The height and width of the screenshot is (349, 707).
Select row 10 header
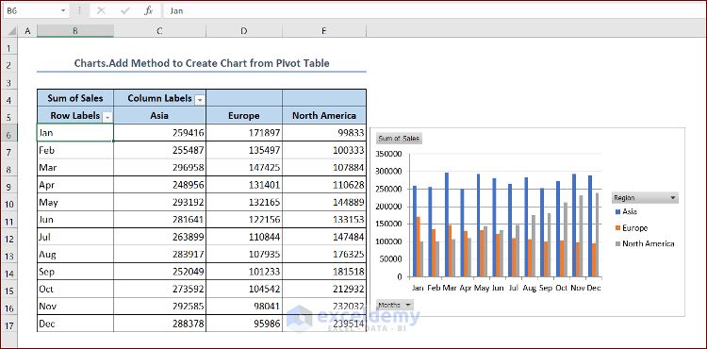click(x=9, y=204)
